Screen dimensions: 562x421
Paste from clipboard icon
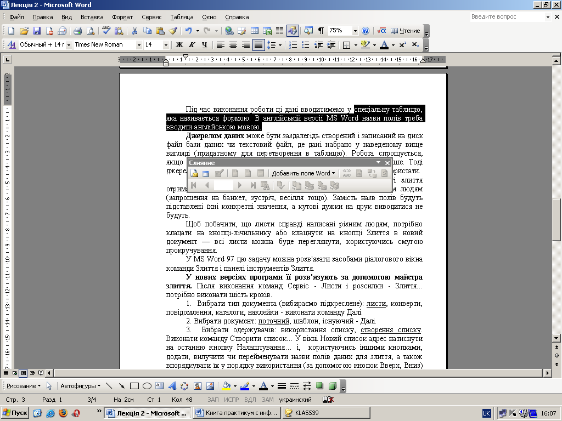point(160,31)
